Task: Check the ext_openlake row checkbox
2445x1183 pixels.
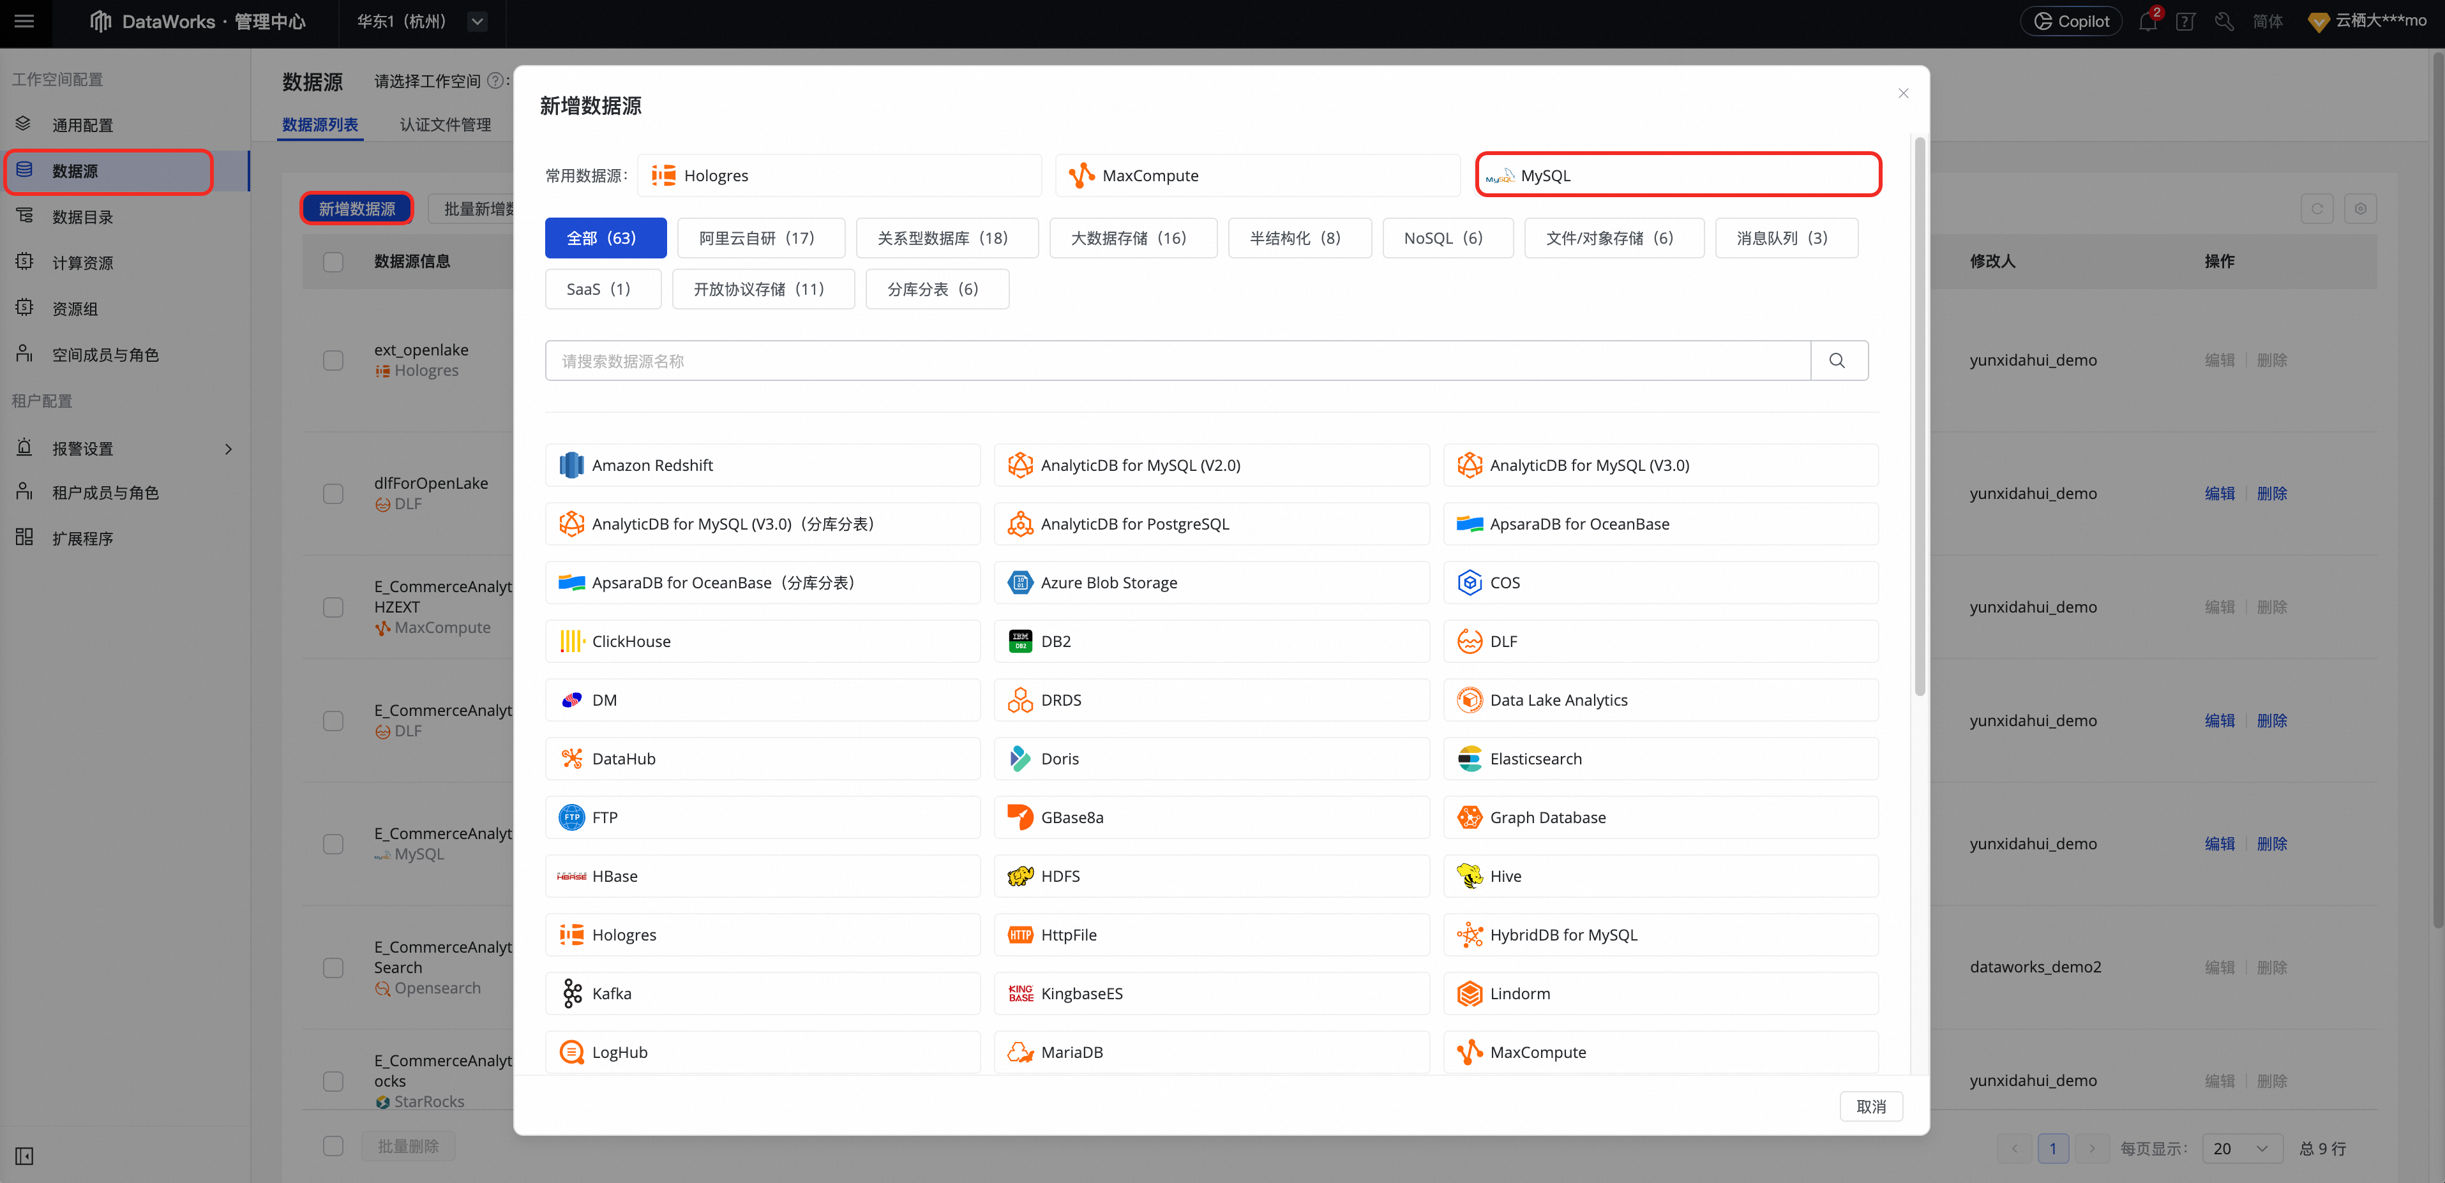Action: pos(333,361)
